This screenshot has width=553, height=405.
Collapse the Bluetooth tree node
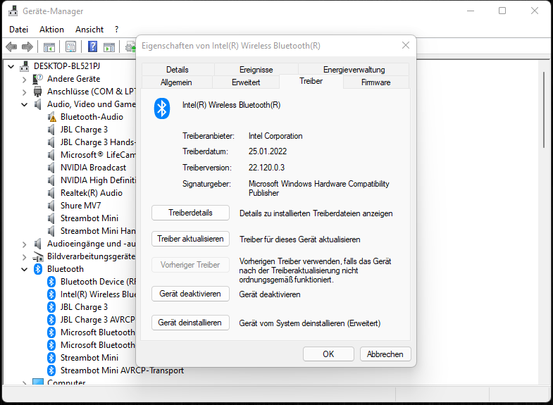pos(25,269)
